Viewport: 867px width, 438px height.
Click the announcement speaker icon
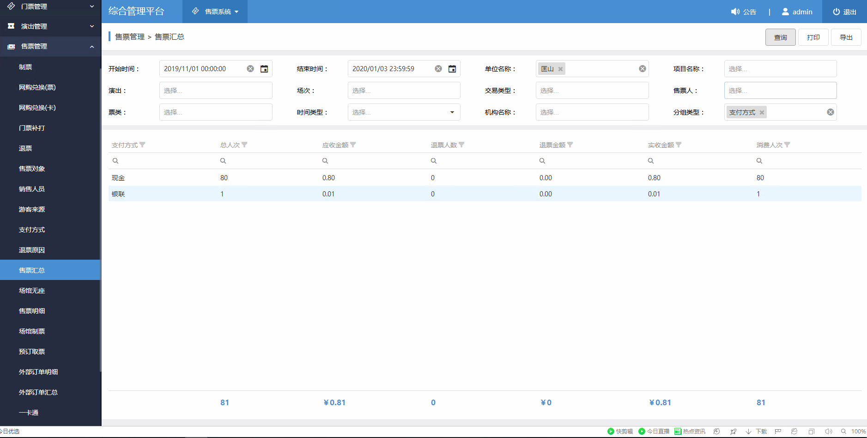point(735,12)
